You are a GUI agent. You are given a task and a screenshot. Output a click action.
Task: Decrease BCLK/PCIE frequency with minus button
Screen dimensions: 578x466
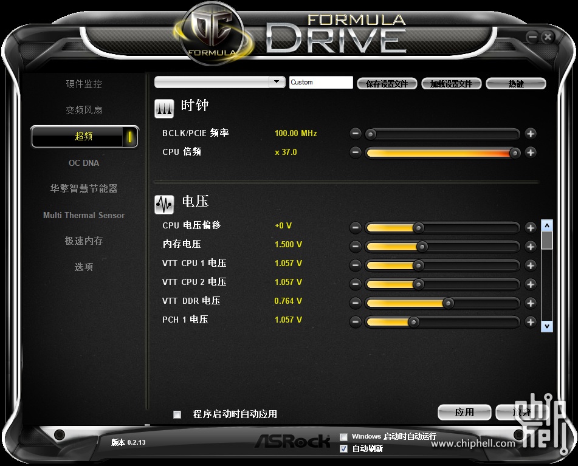(356, 133)
